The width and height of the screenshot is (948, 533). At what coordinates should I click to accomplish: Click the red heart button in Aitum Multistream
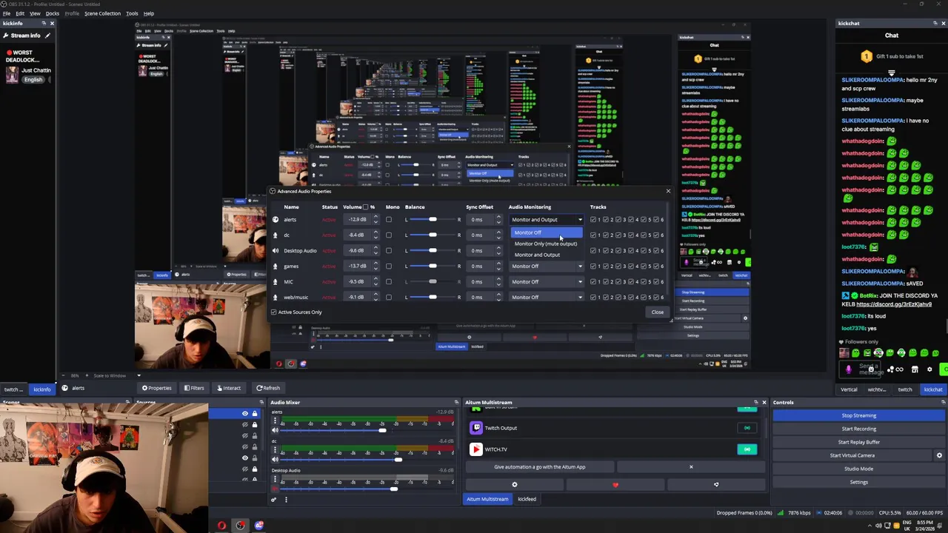pos(615,485)
